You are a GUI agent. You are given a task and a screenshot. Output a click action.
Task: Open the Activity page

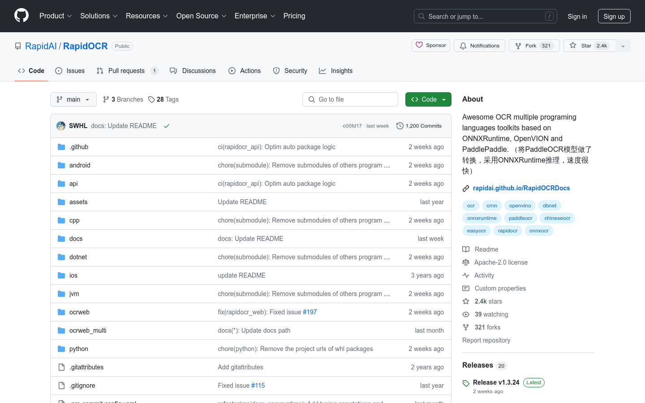pos(478,275)
